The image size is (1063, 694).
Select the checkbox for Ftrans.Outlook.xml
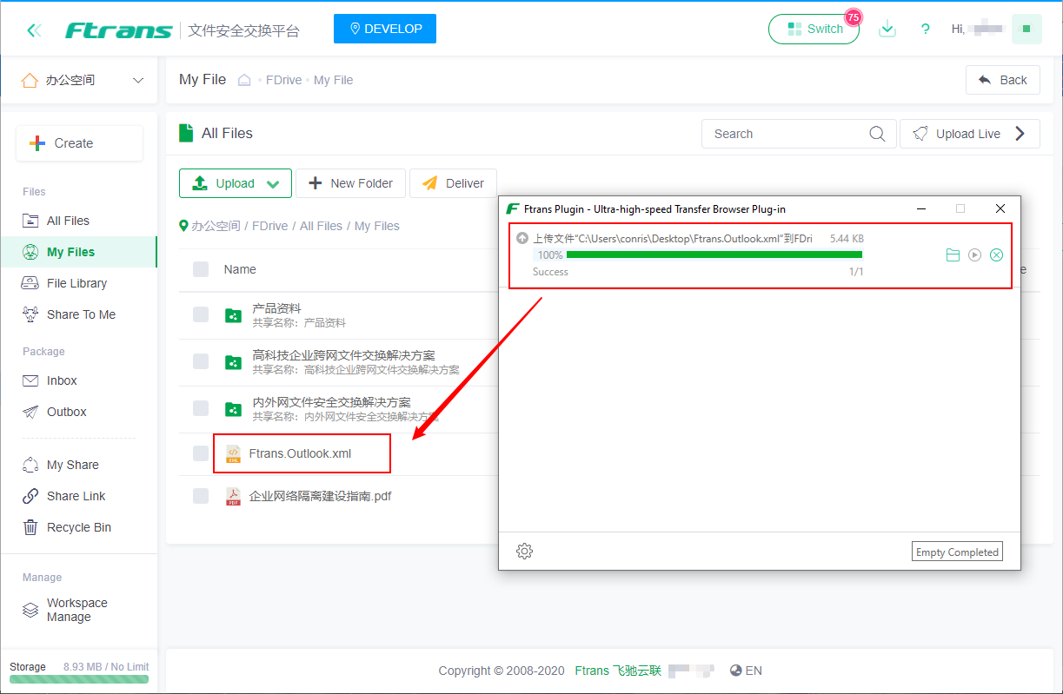tap(201, 453)
